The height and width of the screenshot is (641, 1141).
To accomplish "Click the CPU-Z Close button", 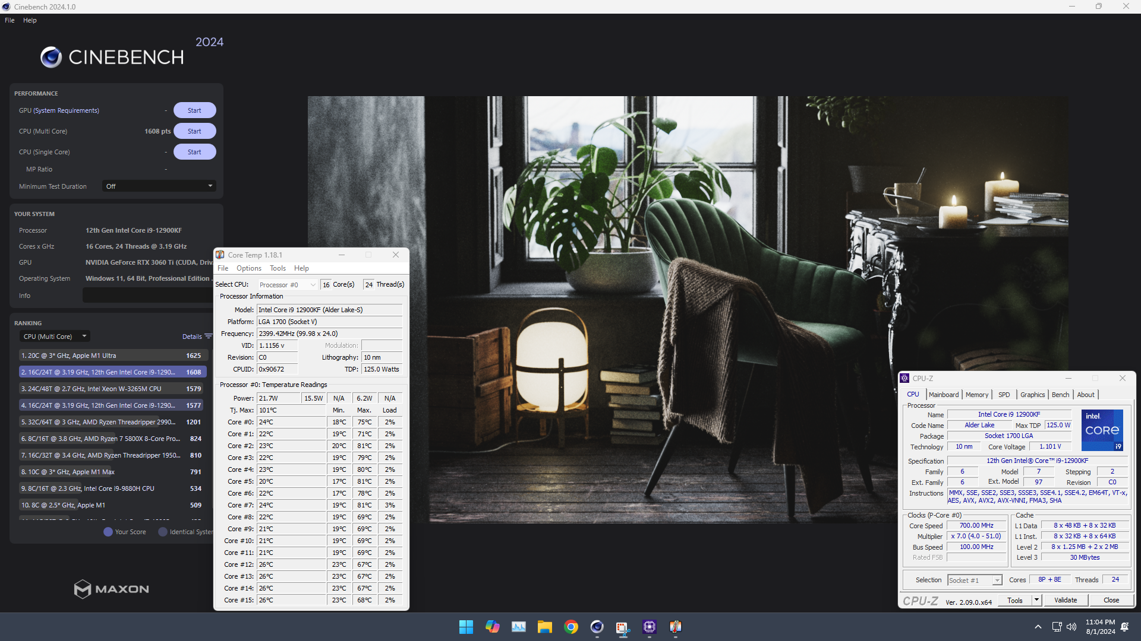I will pos(1111,600).
